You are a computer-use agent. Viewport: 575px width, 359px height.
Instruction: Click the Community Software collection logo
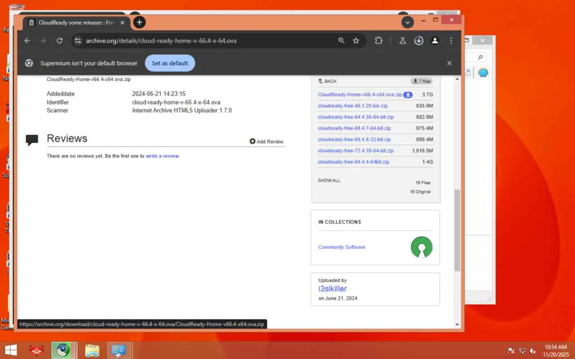(421, 247)
